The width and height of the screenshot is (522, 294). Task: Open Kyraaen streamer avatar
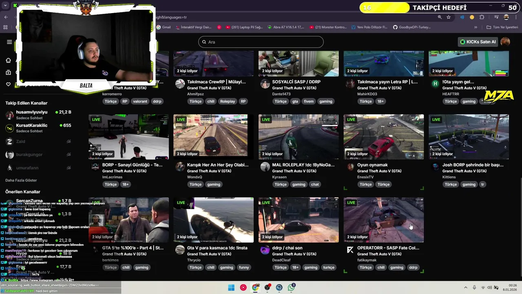coord(265,167)
